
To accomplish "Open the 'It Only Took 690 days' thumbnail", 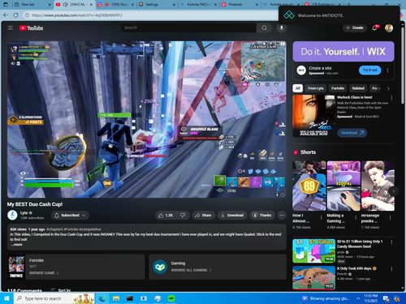I will coord(313,278).
